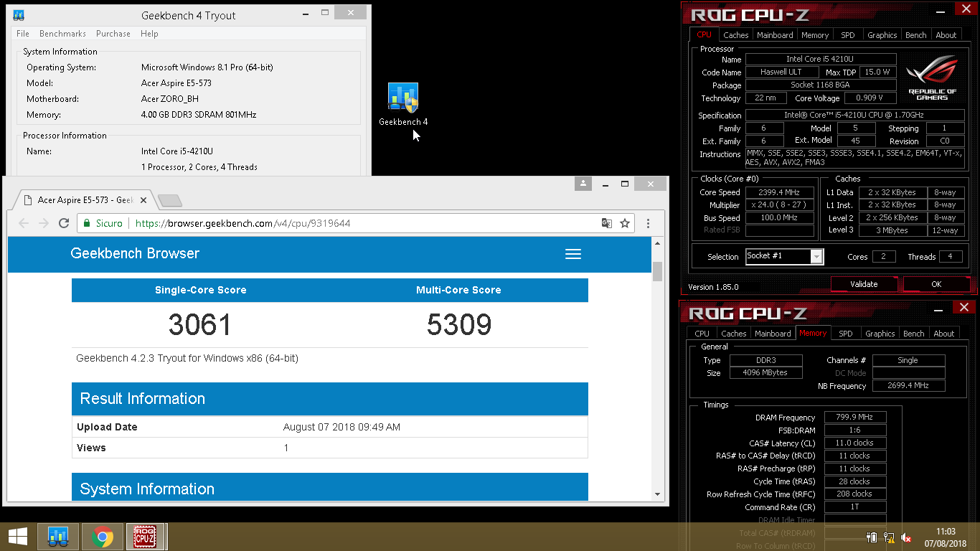980x551 pixels.
Task: Click the Geekbench 4 Tryout window title icon
Action: (19, 15)
